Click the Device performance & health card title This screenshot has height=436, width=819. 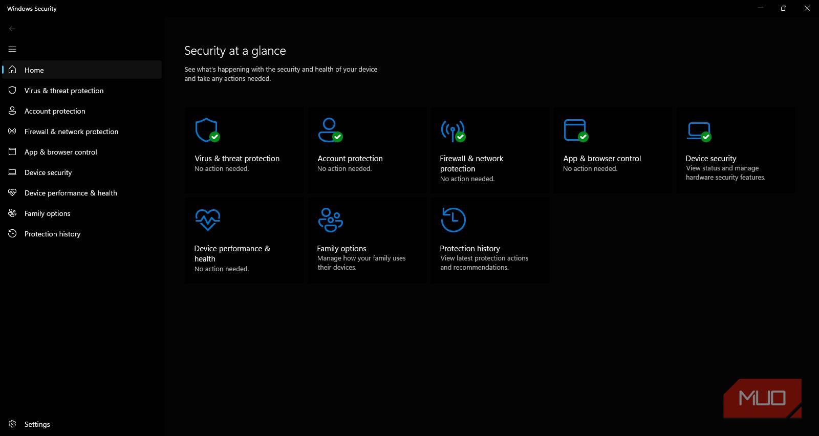(232, 254)
